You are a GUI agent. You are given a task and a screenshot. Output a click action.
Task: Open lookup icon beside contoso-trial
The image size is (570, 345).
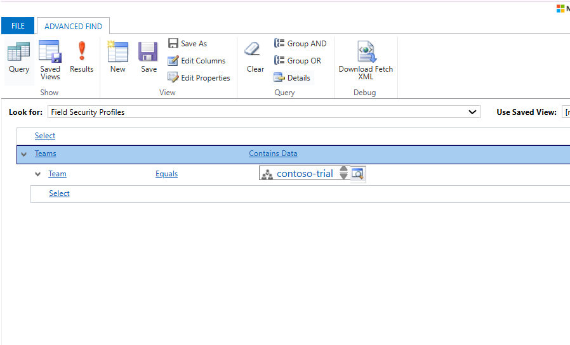(x=358, y=174)
